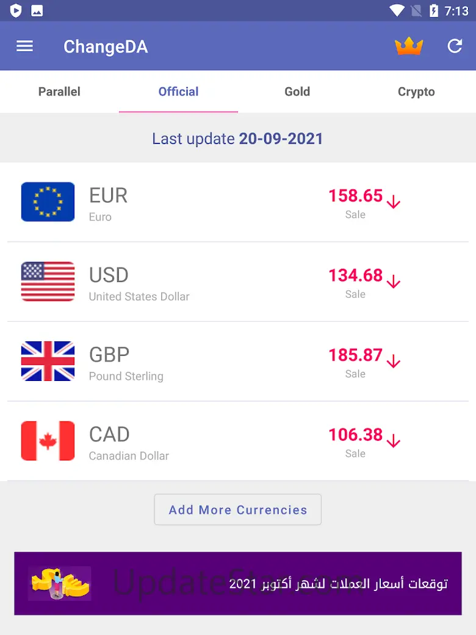Image resolution: width=476 pixels, height=635 pixels.
Task: Select the Official tab
Action: pyautogui.click(x=178, y=92)
